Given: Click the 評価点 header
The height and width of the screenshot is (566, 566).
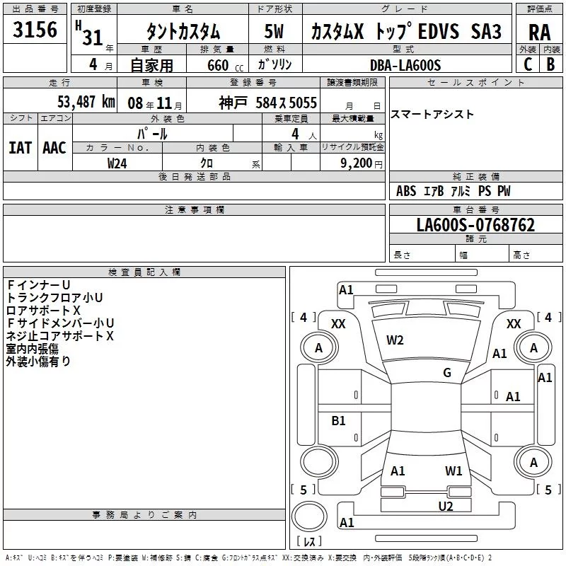Looking at the screenshot, I should pos(539,9).
